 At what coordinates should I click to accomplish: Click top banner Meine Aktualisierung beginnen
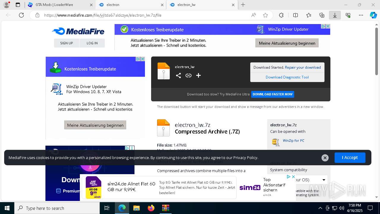pyautogui.click(x=287, y=43)
